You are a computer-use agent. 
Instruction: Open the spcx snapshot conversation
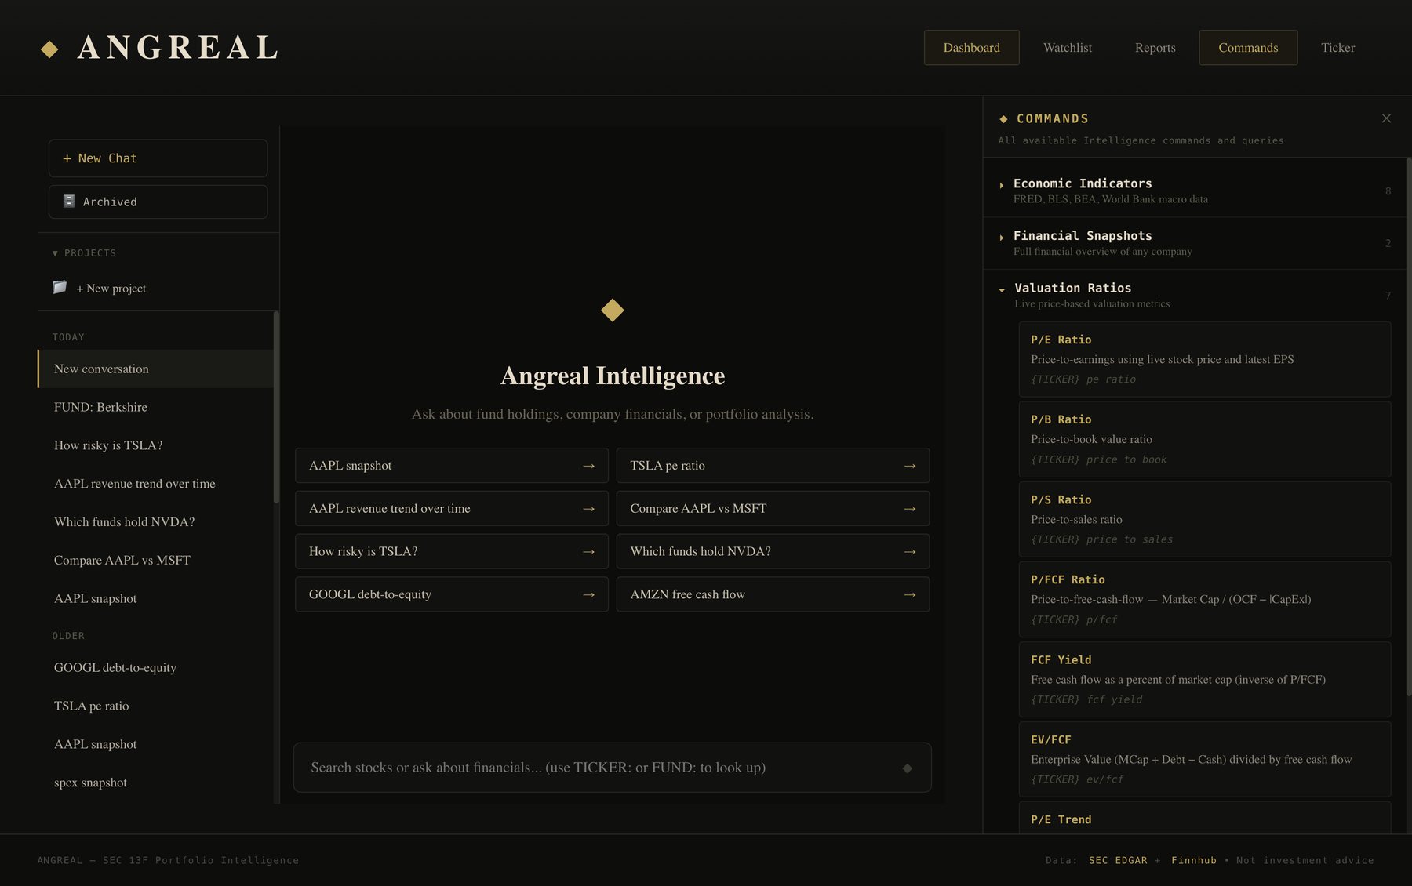tap(155, 783)
